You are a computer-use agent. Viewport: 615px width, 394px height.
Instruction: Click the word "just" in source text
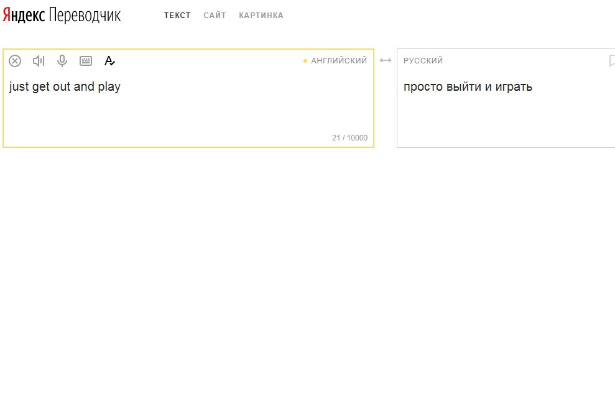point(19,87)
